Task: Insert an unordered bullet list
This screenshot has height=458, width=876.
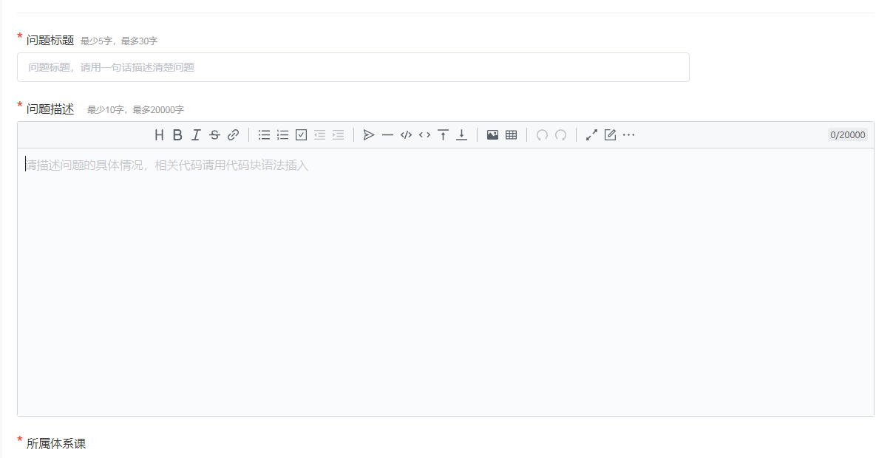Action: coord(264,135)
